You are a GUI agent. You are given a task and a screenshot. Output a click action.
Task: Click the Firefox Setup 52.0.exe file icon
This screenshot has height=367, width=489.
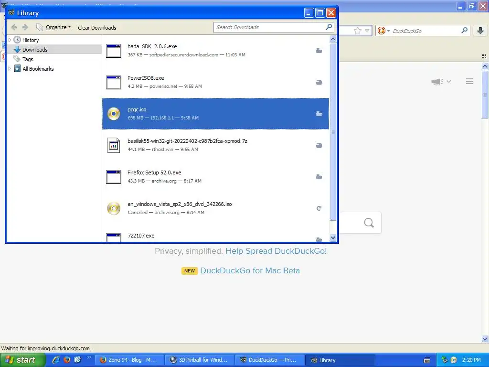pyautogui.click(x=114, y=177)
